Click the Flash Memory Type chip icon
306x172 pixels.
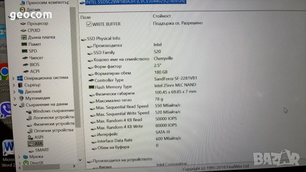pyautogui.click(x=91, y=87)
